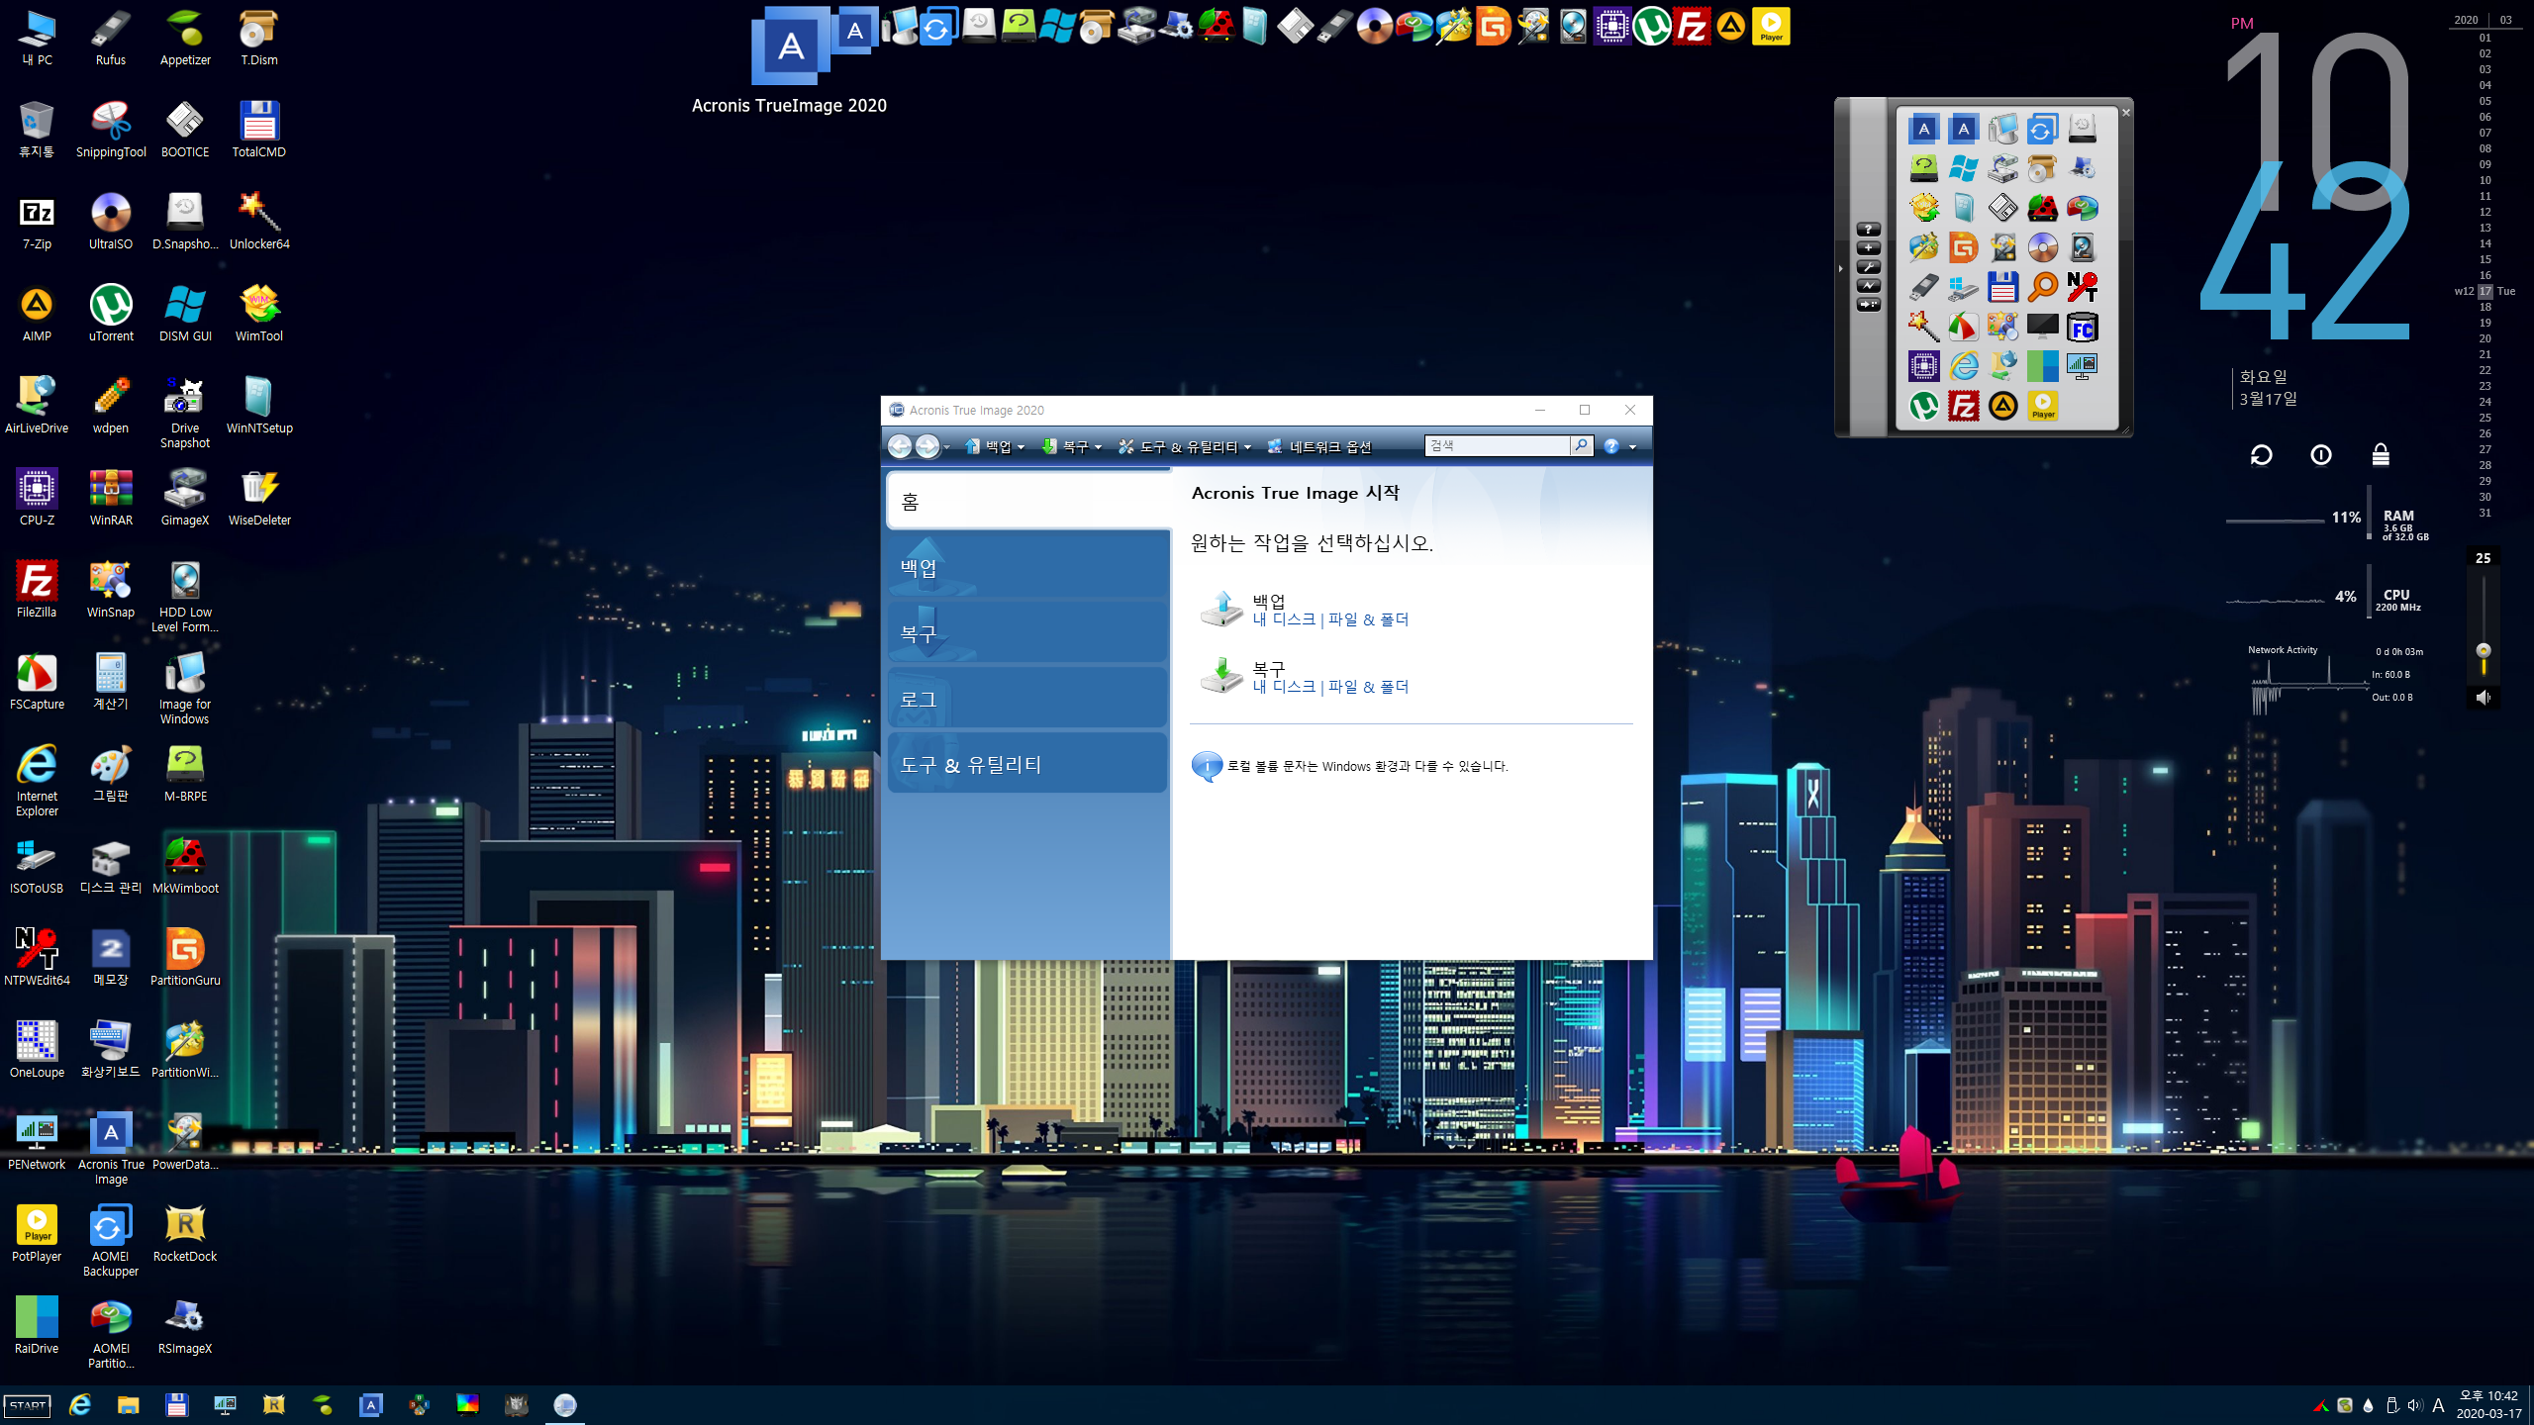Open the Rufus desktop icon
The width and height of the screenshot is (2534, 1425).
111,39
